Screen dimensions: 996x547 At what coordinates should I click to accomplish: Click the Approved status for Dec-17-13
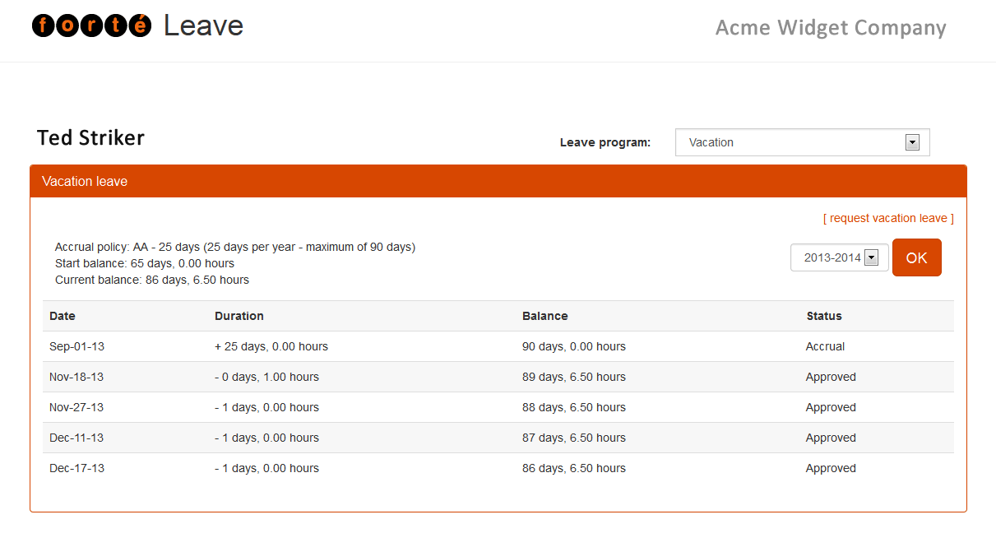(x=831, y=468)
